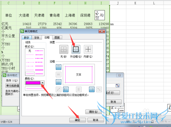Toggle the left border button
Screen dimensions: 171x127
click(66, 89)
